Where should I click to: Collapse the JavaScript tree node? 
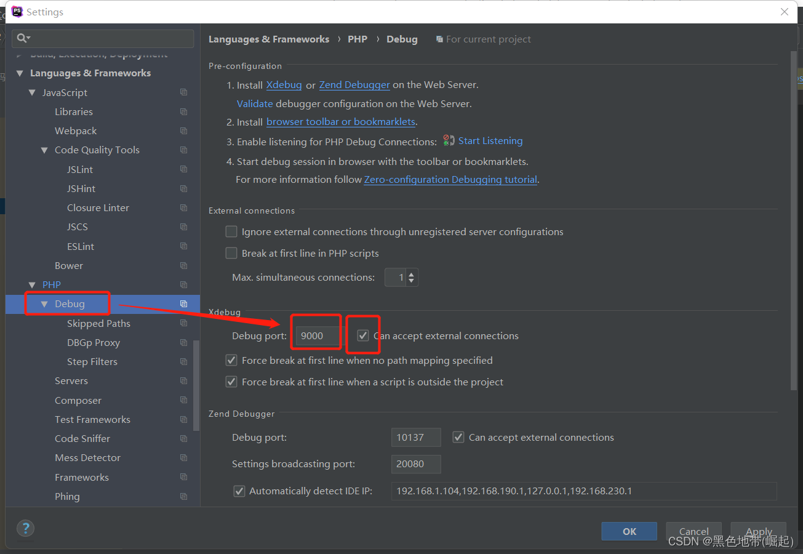(x=32, y=92)
